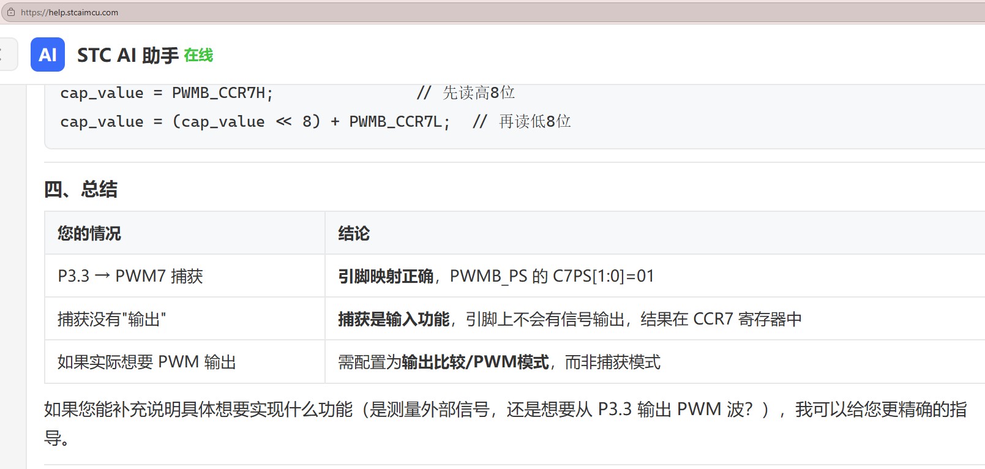985x469 pixels.
Task: Click the green 在线 status label
Action: click(198, 55)
